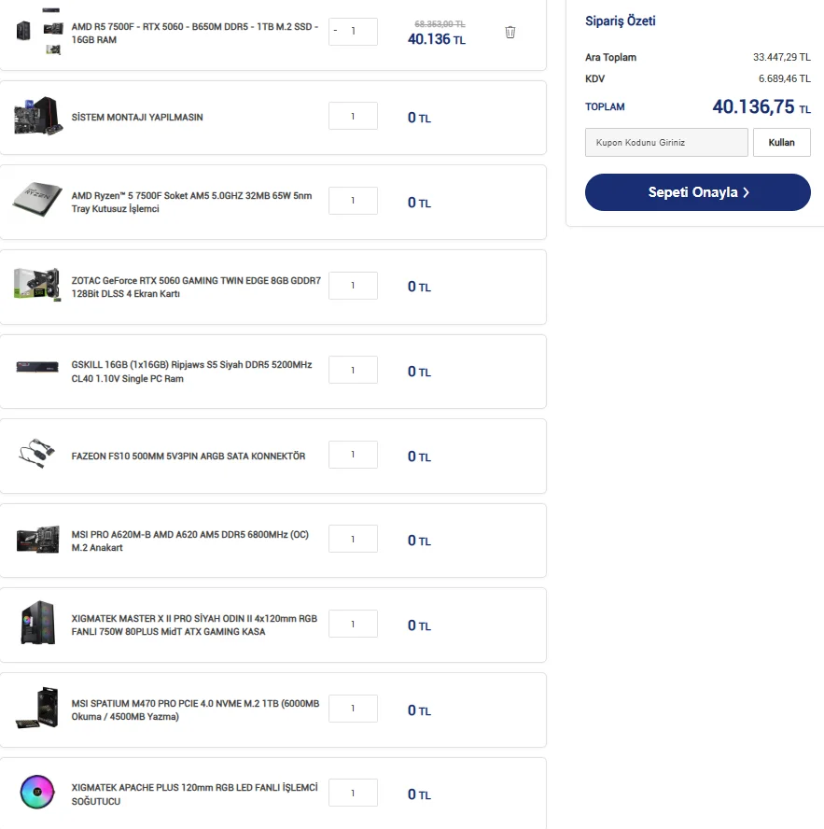Click the XIGMATEK Master X case image
Viewport: 824px width, 829px height.
click(x=37, y=625)
